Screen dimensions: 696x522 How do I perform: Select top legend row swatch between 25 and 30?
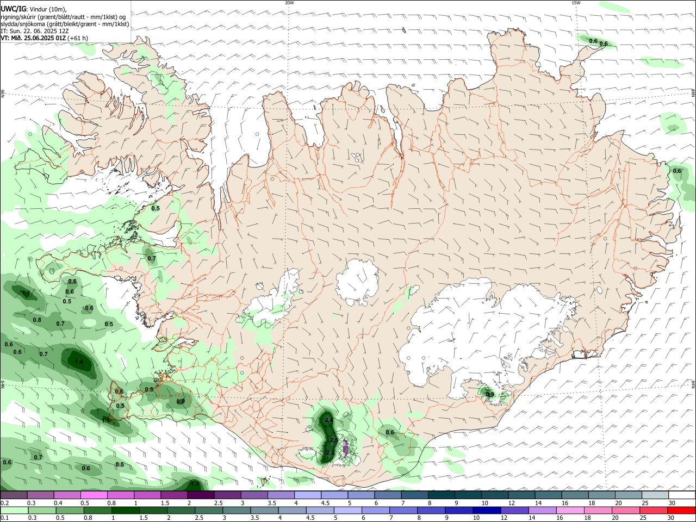tap(655, 495)
